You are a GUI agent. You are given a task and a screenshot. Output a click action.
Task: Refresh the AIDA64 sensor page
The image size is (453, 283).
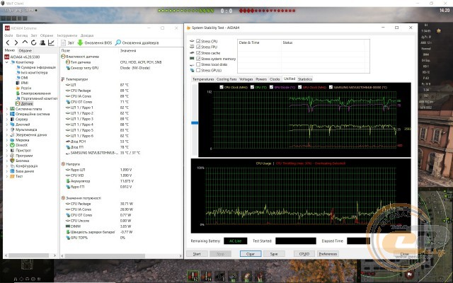[x=33, y=42]
